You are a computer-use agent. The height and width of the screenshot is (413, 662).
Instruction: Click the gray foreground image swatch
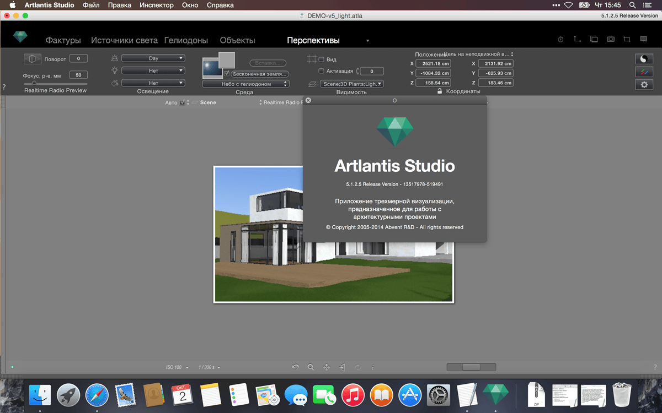[227, 60]
